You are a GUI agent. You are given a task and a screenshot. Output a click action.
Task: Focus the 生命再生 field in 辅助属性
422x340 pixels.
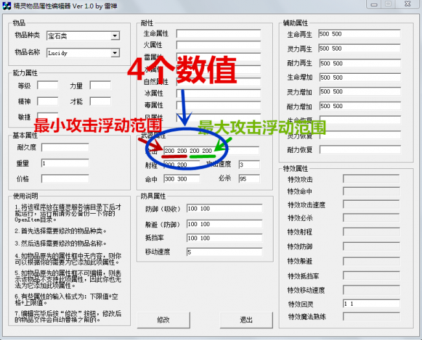click(358, 34)
